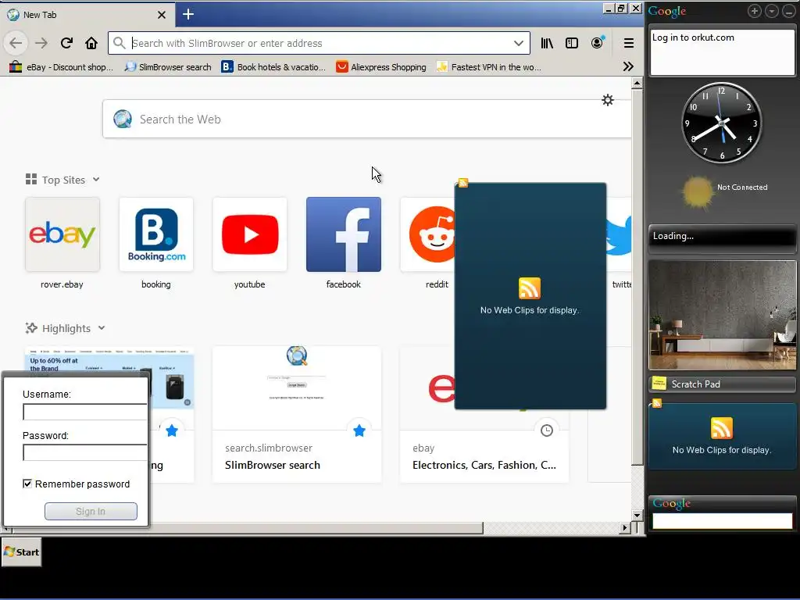
Task: Open Aliexpress Shopping bookmark
Action: [381, 67]
